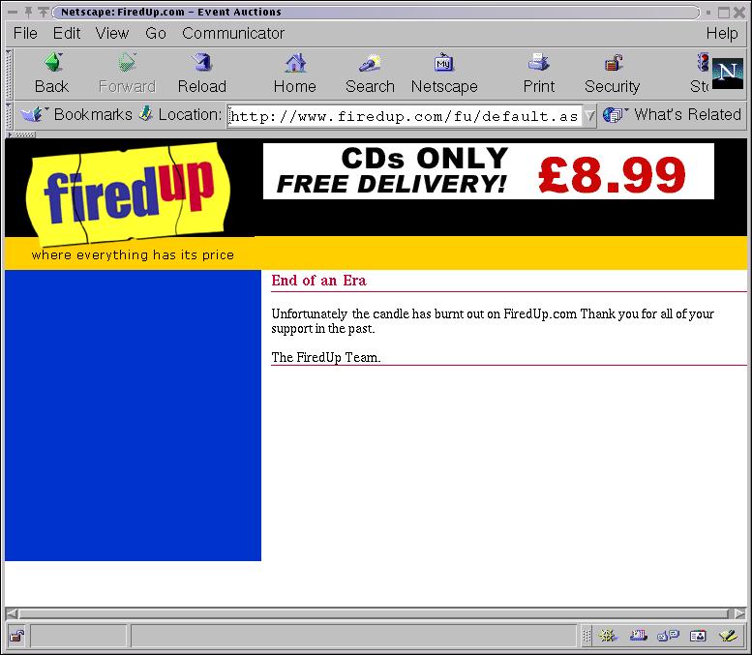This screenshot has width=752, height=655.
Task: Click the End of an Era heading
Action: (x=319, y=281)
